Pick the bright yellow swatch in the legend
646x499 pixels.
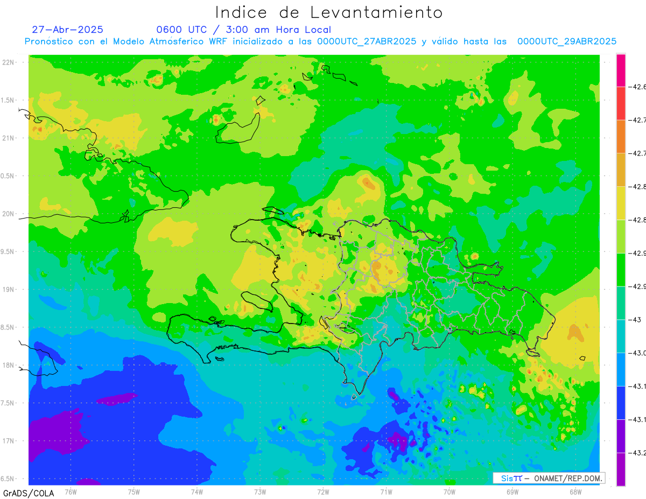point(621,203)
